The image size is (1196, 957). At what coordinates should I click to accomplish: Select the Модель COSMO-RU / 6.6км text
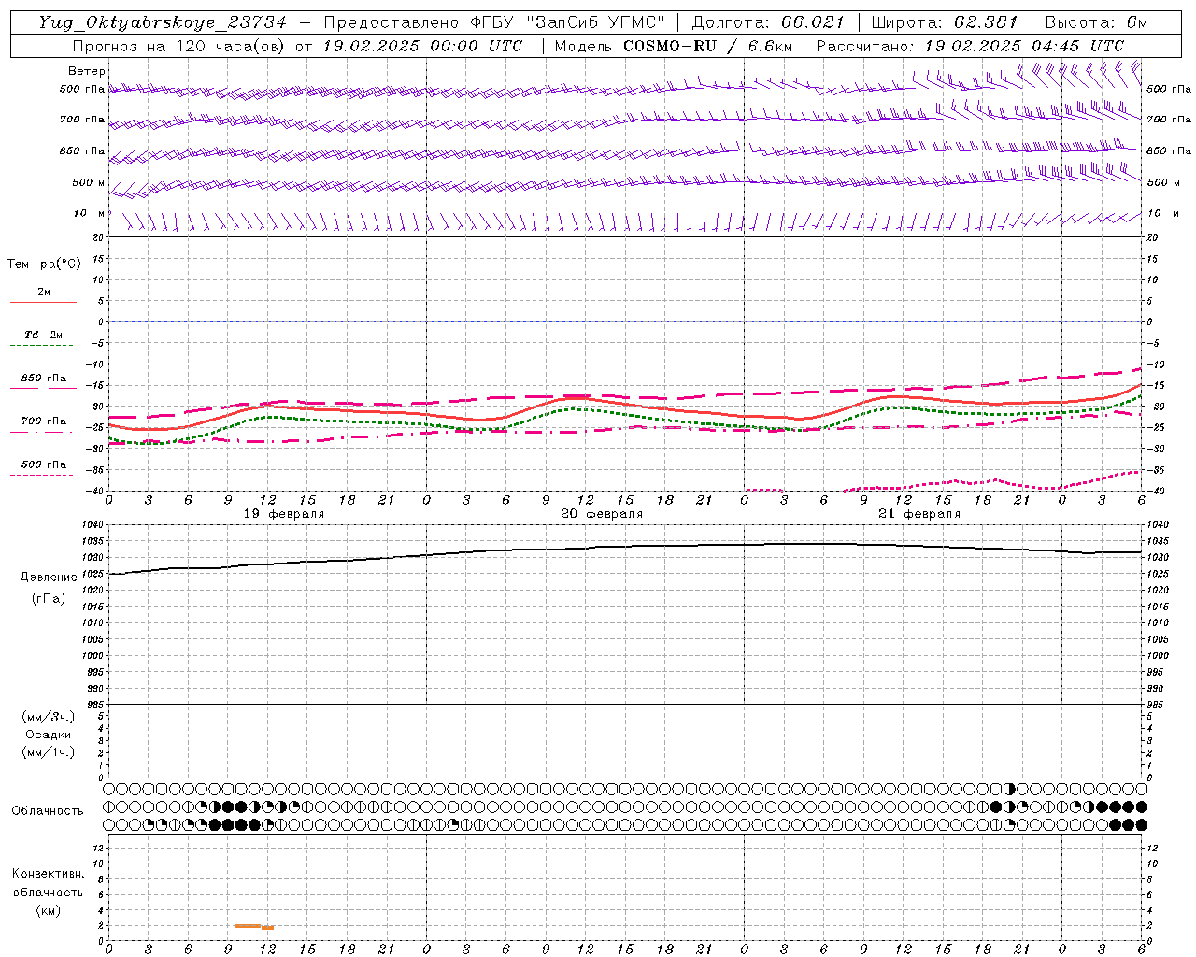[673, 46]
